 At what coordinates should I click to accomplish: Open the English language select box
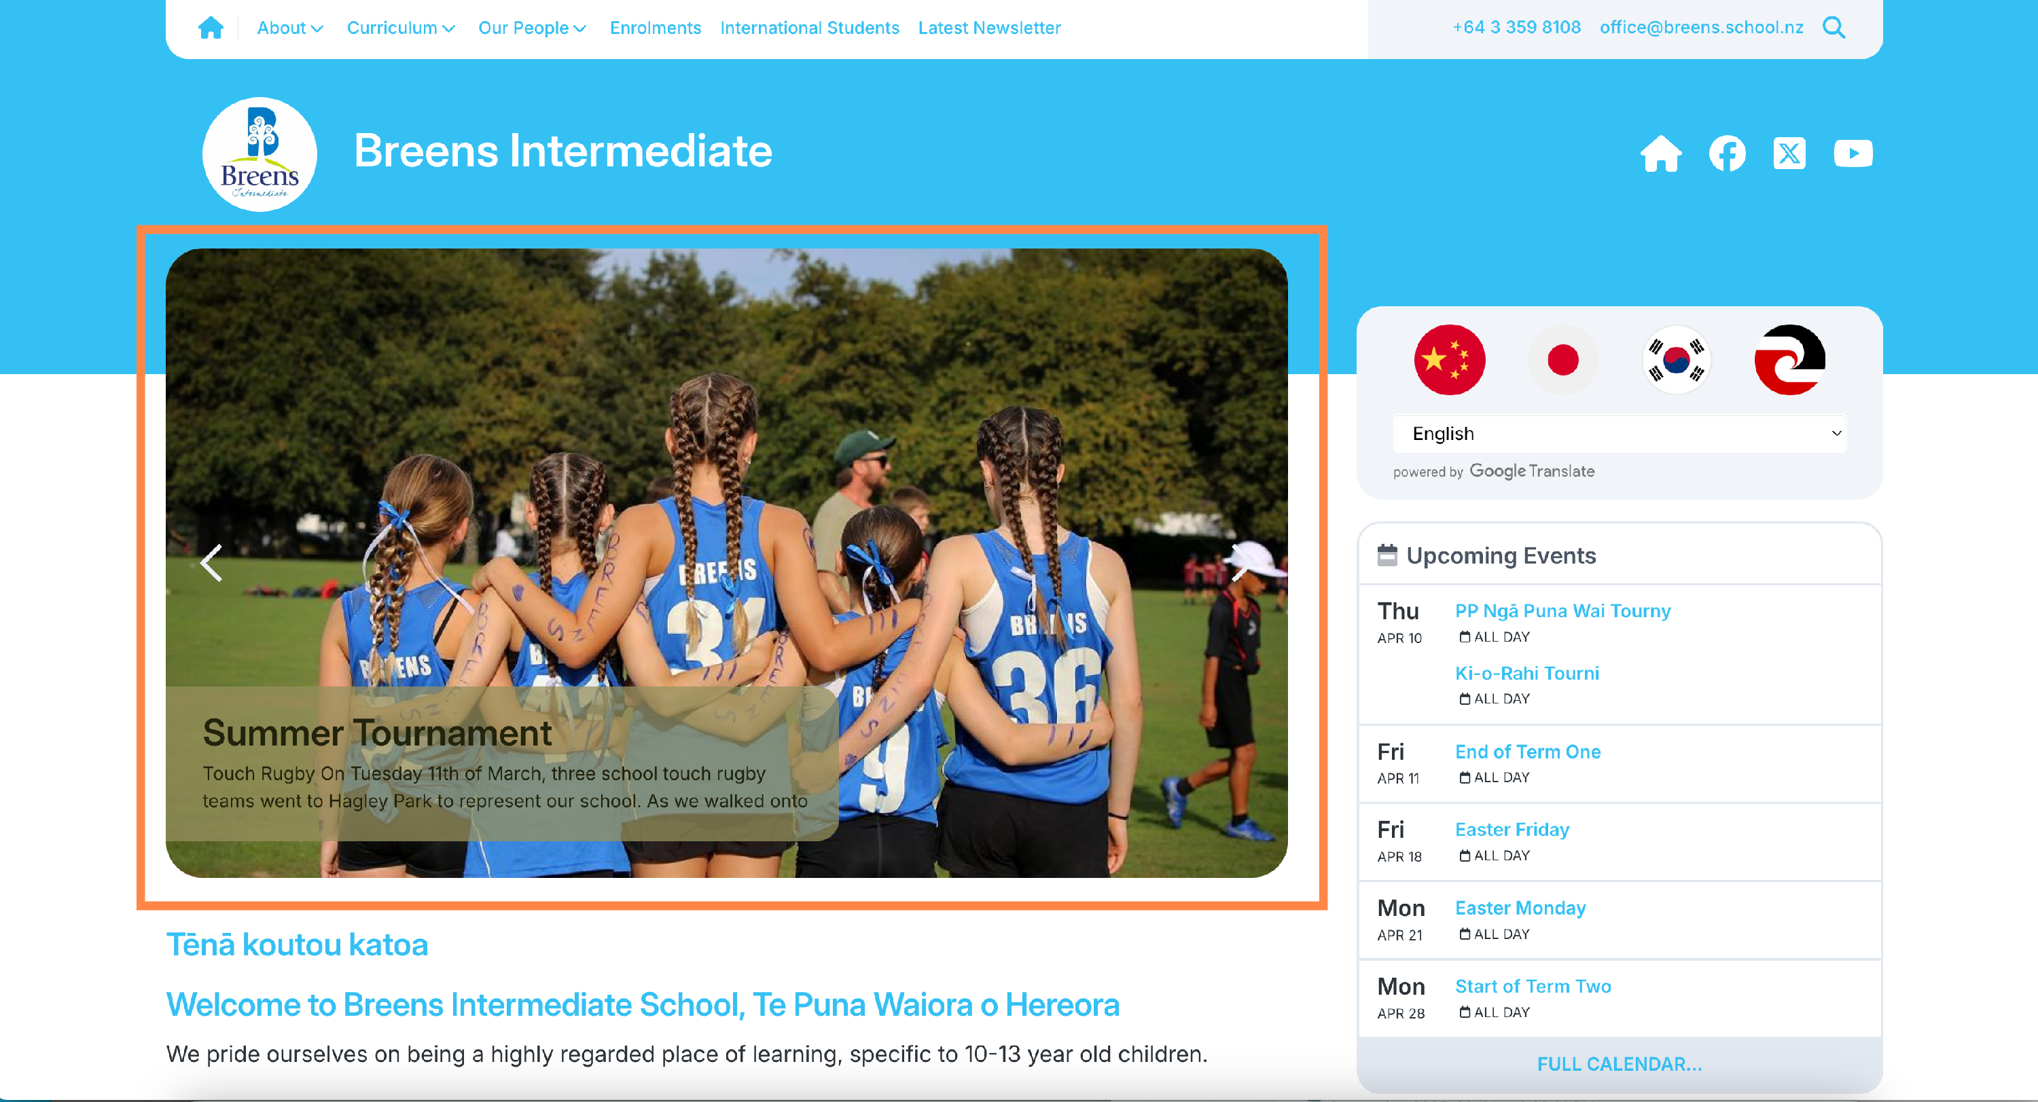(x=1619, y=433)
